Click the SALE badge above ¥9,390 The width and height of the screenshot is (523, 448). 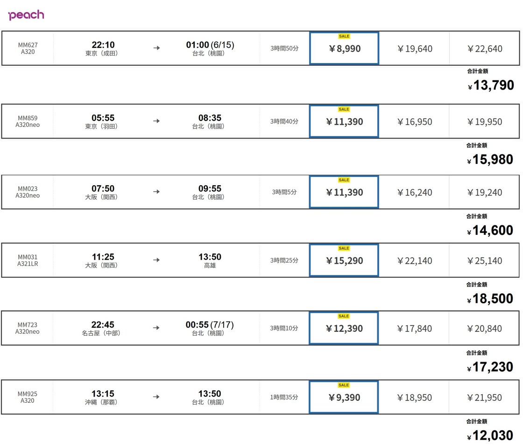(x=344, y=385)
